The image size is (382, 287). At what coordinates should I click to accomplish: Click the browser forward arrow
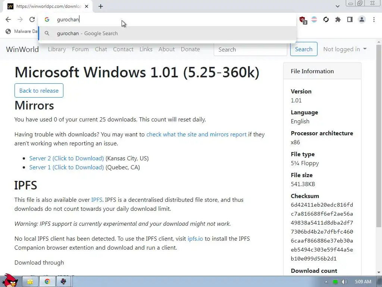20,19
